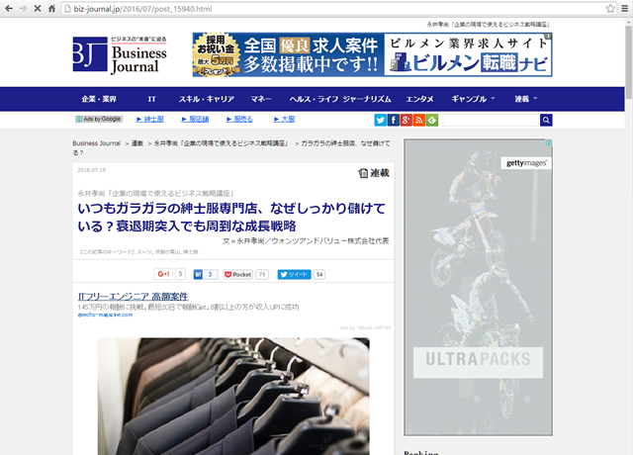Stop loading with the X button

37,8
